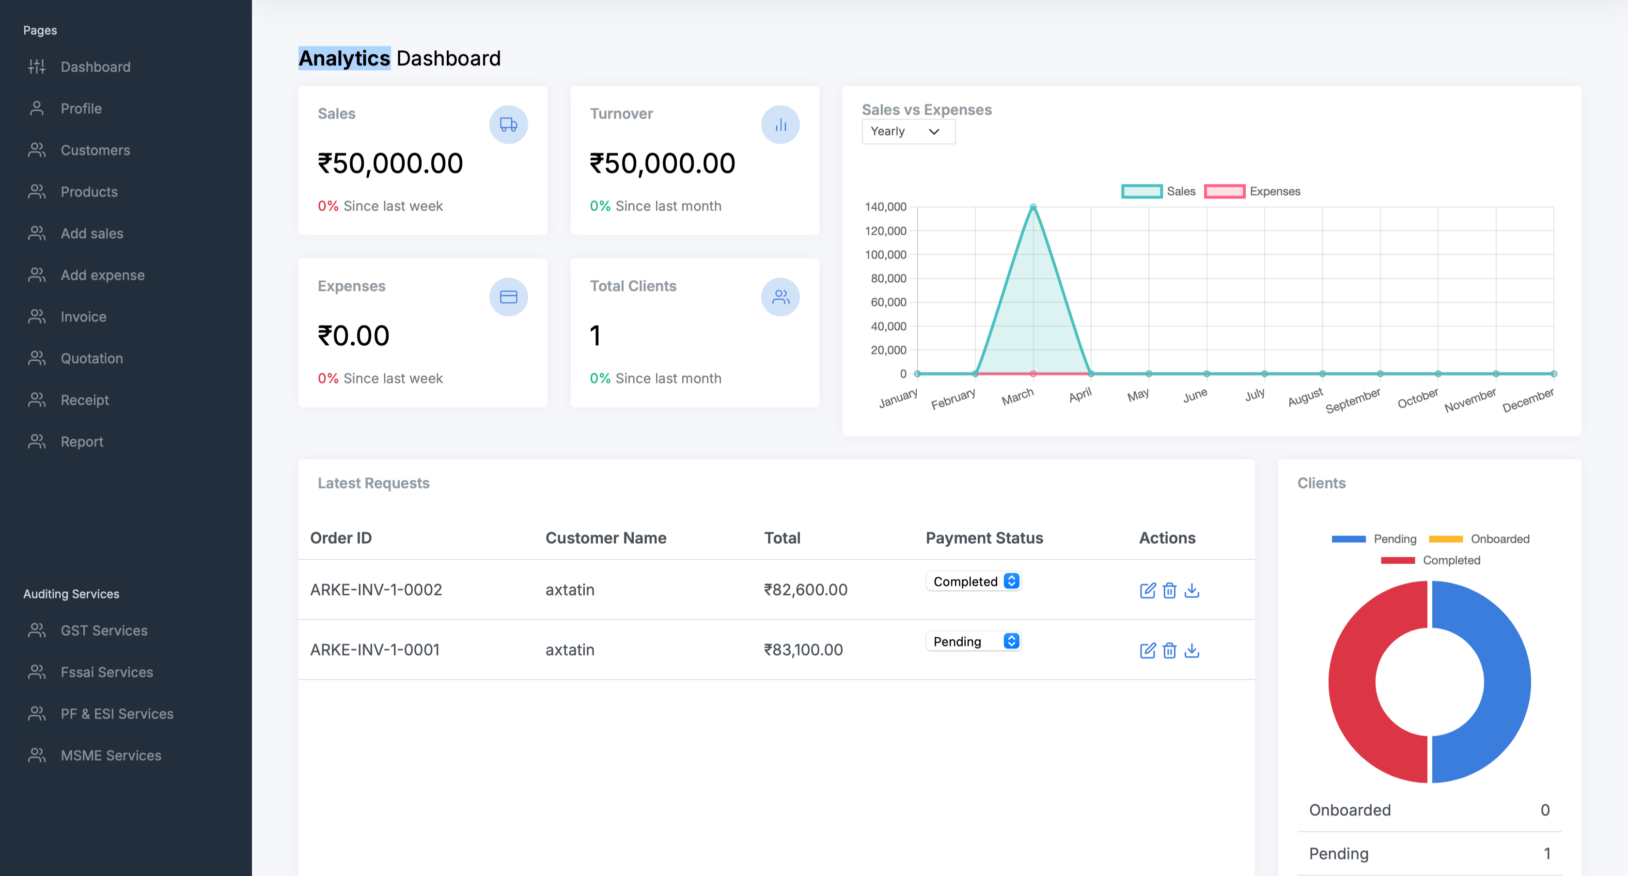The height and width of the screenshot is (876, 1628).
Task: Open the Yearly period dropdown
Action: point(908,131)
